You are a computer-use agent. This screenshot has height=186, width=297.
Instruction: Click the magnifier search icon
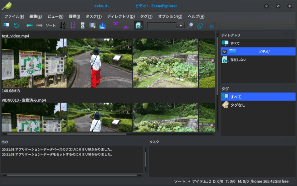coord(190,26)
